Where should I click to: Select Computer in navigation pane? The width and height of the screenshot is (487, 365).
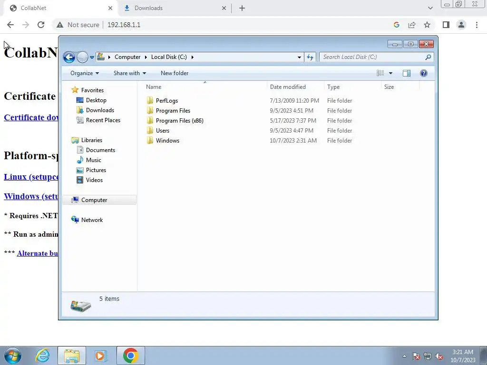[x=99, y=200]
